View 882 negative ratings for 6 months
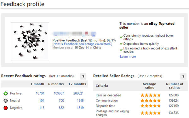 (x=61, y=108)
